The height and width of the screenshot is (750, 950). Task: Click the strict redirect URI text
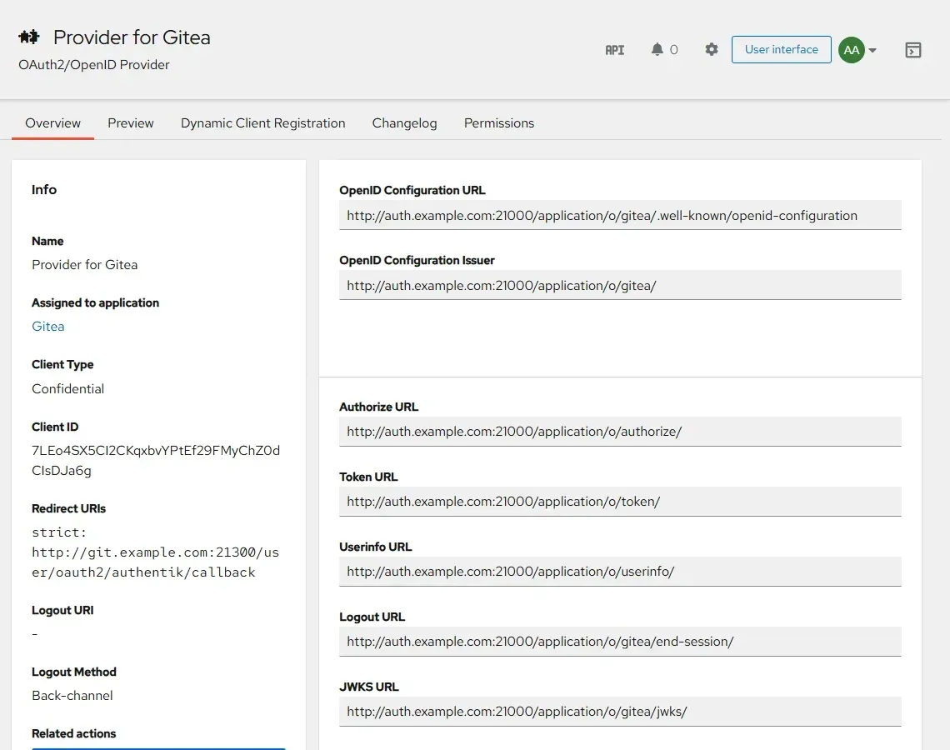tap(155, 552)
